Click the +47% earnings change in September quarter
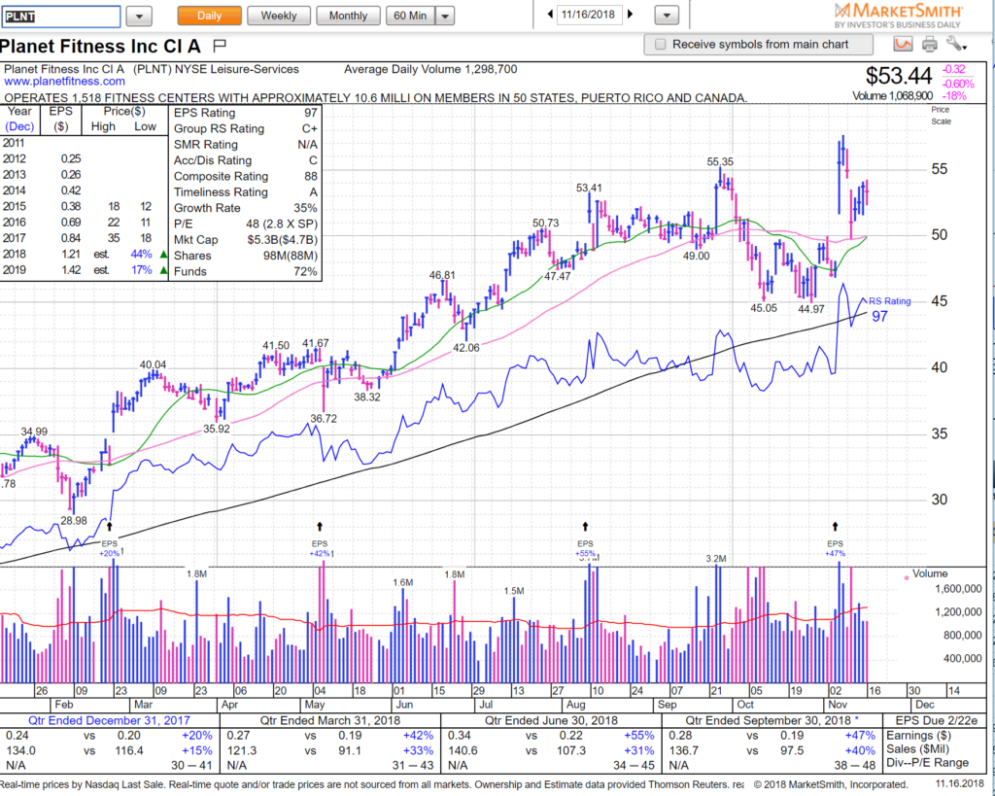This screenshot has width=995, height=796. pyautogui.click(x=861, y=735)
